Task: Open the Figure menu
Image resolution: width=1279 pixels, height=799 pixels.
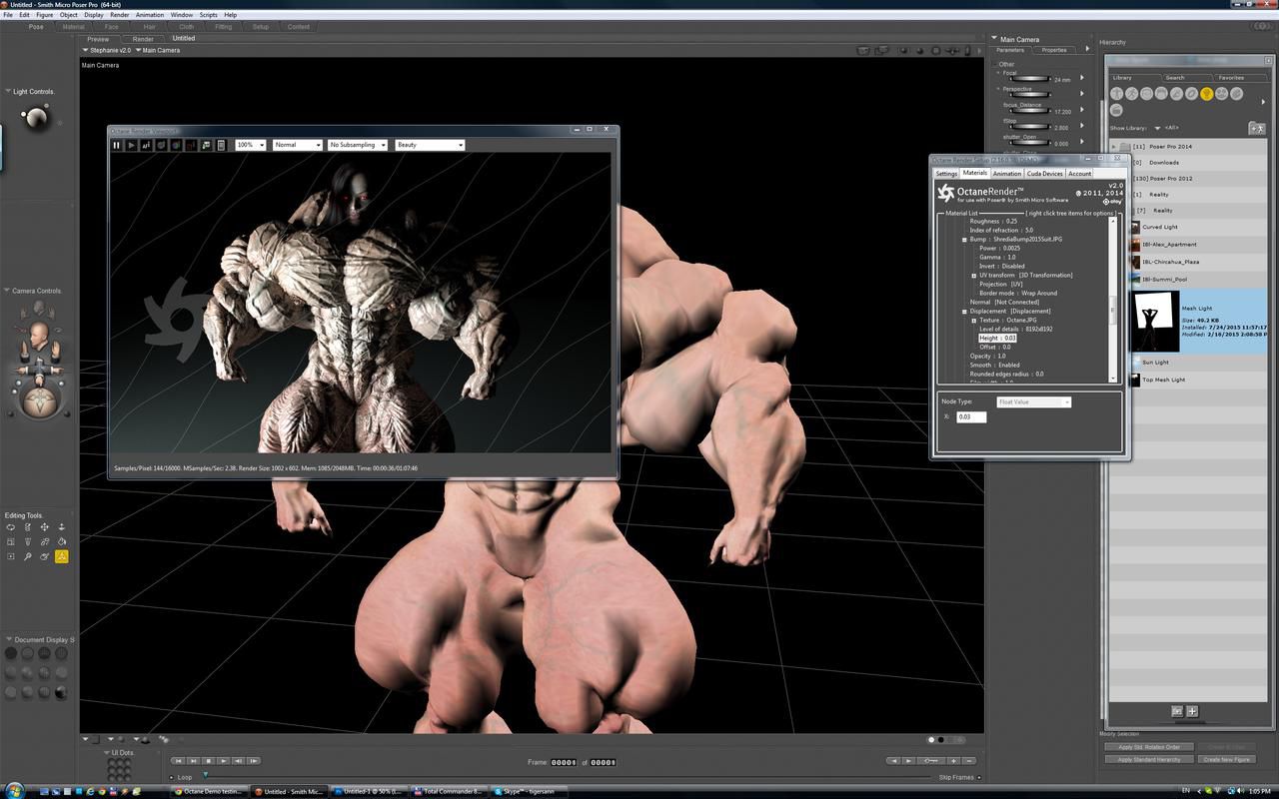Action: [44, 15]
